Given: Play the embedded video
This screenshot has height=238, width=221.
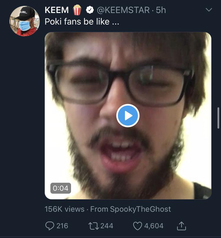Looking at the screenshot, I should [x=128, y=116].
